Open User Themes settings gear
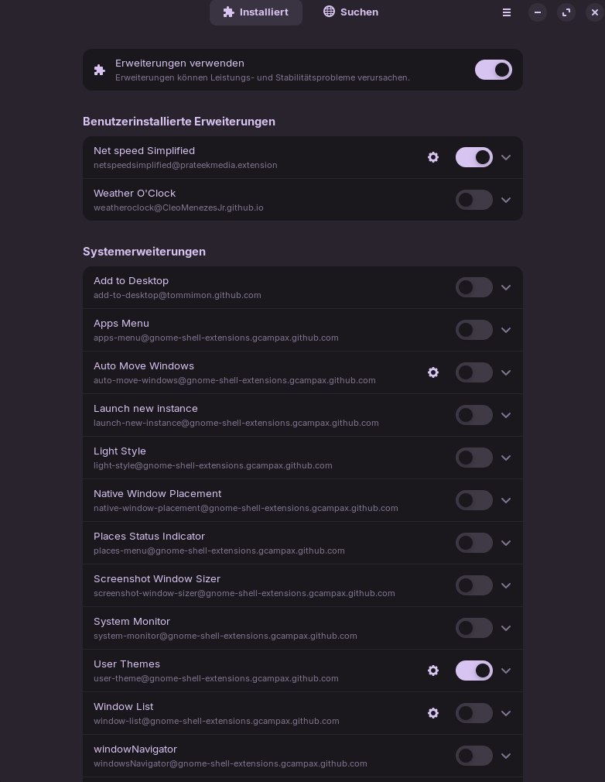Viewport: 605px width, 782px height. coord(433,671)
